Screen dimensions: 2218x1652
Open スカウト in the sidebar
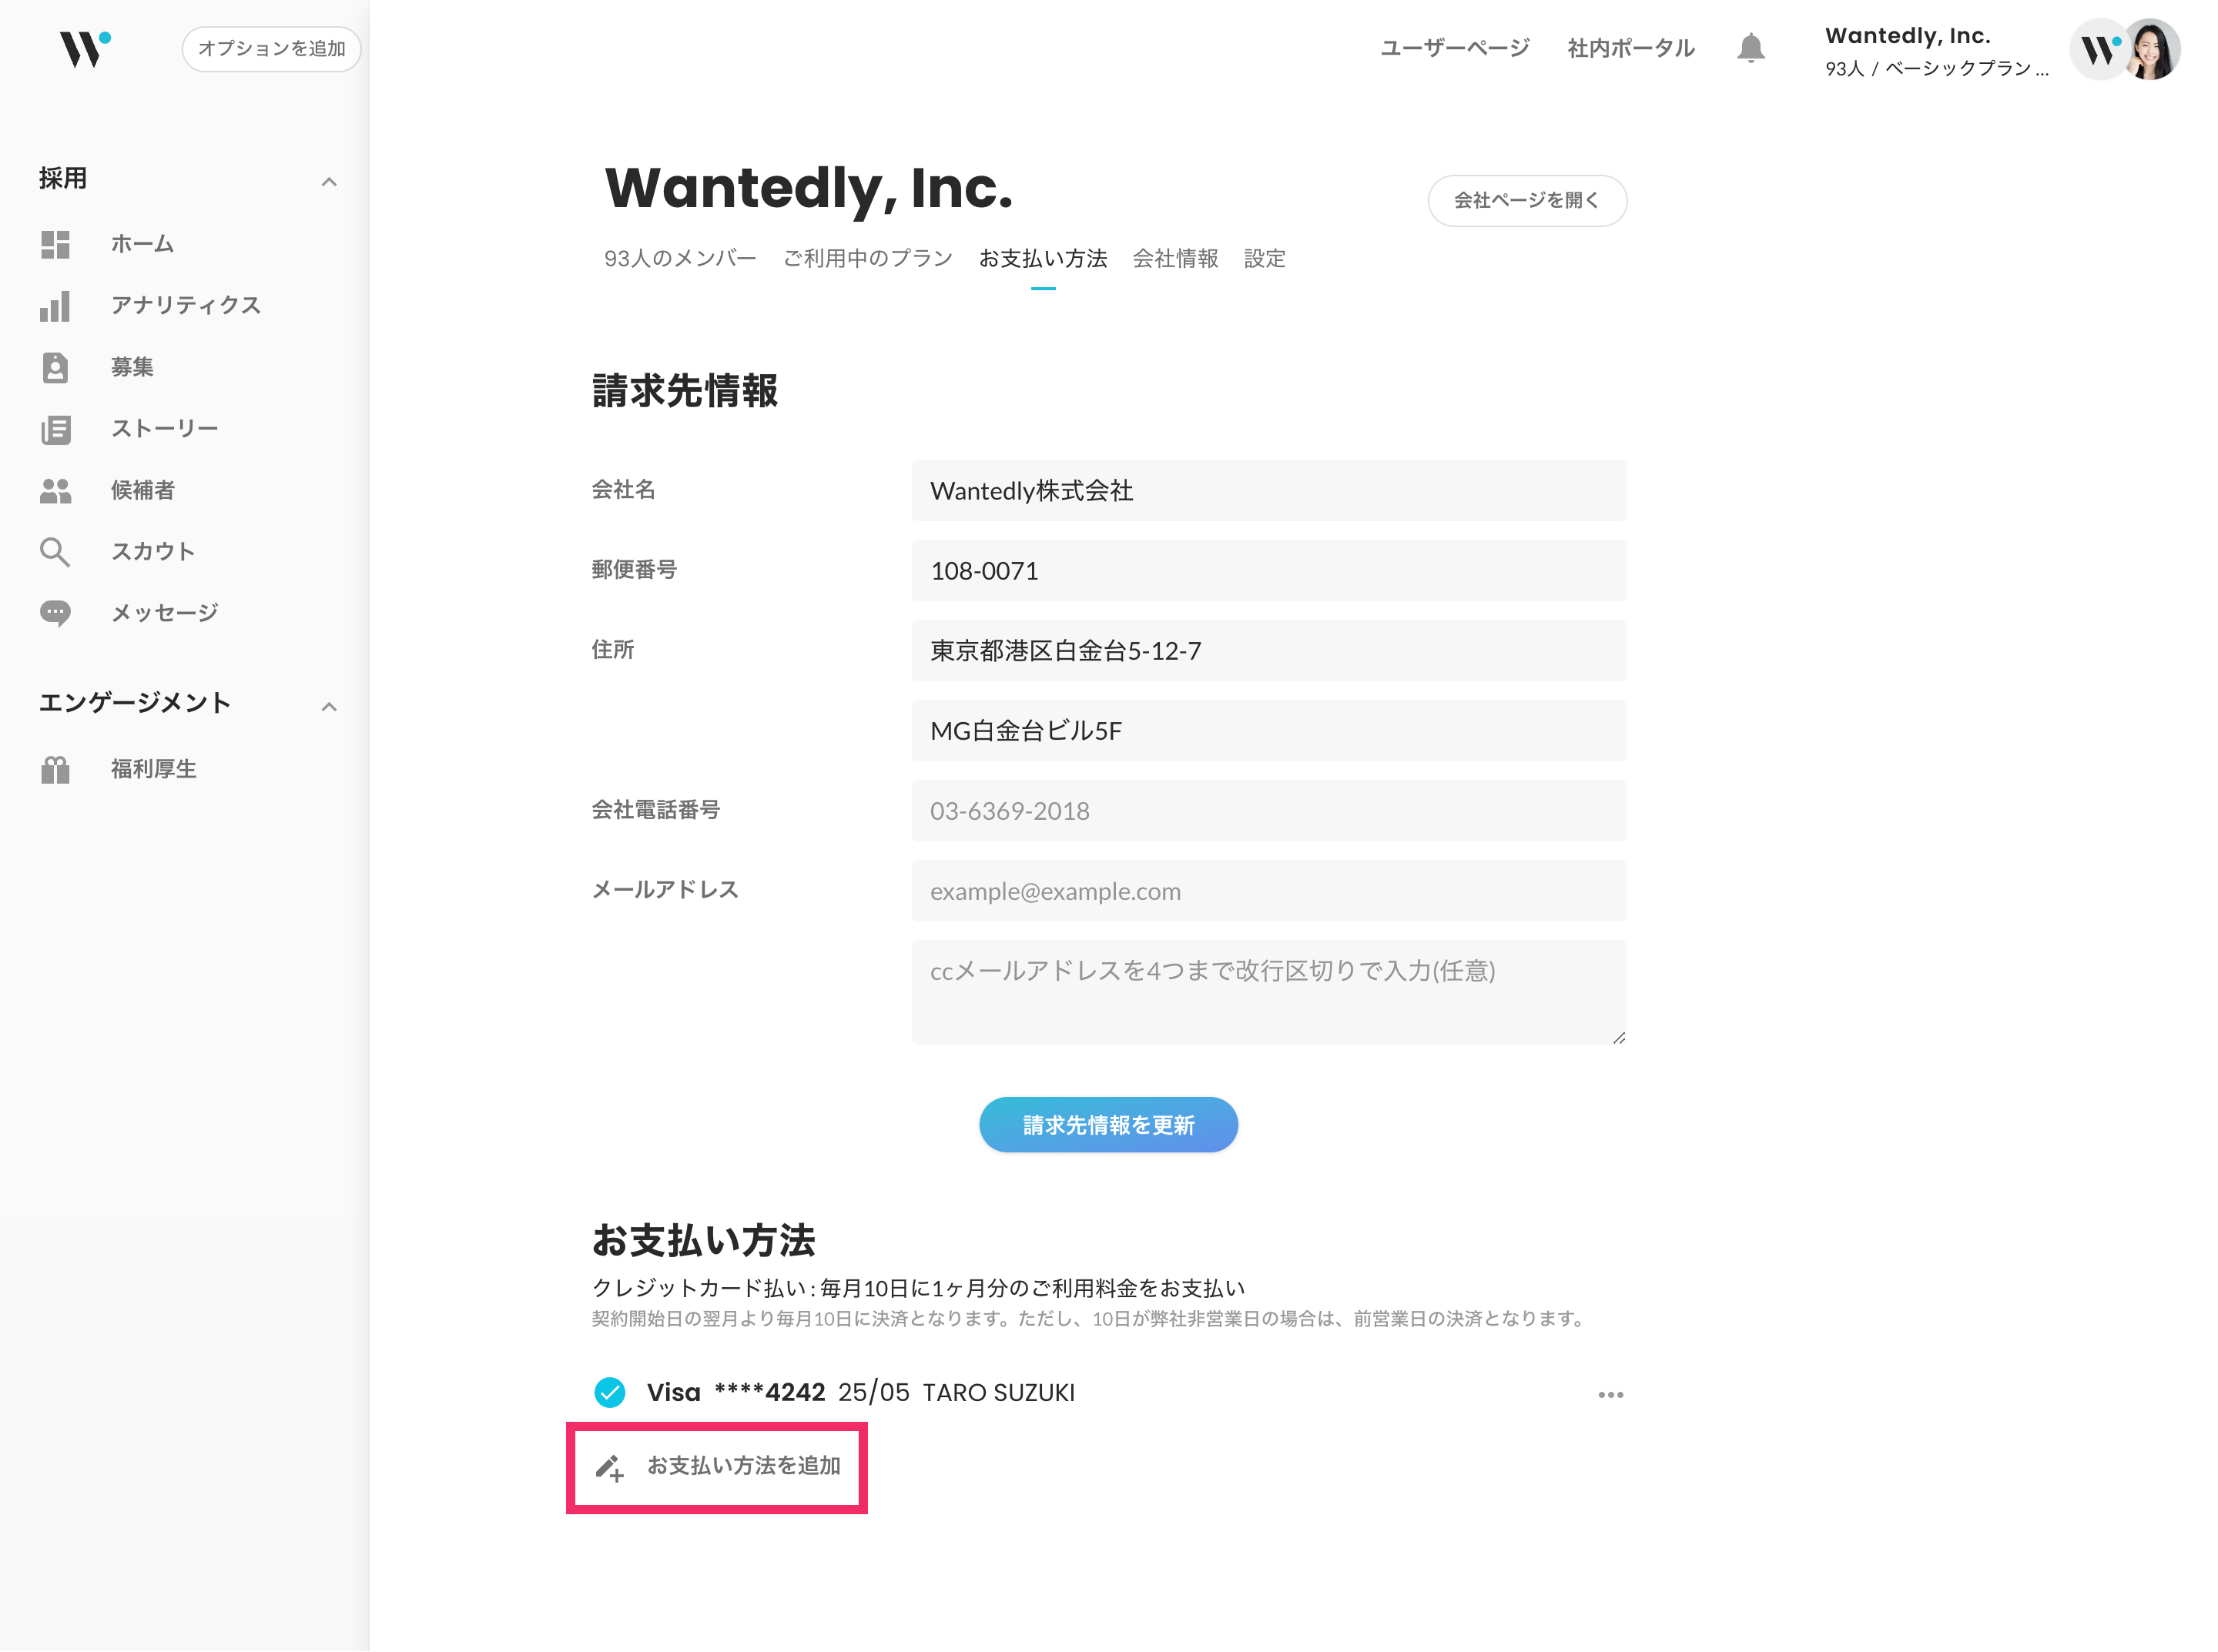pyautogui.click(x=153, y=552)
